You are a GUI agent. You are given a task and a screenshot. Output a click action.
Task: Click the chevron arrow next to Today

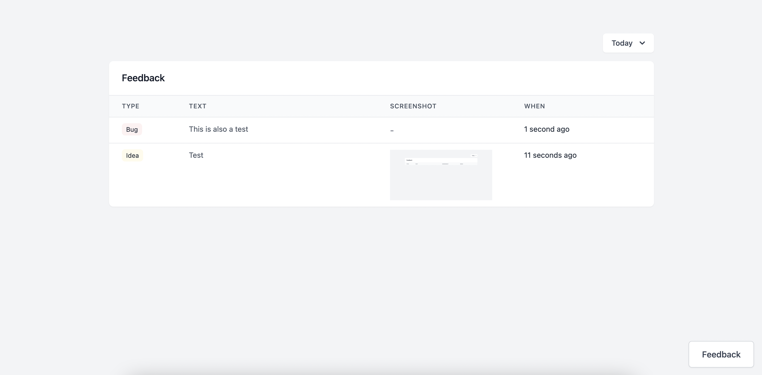tap(642, 43)
